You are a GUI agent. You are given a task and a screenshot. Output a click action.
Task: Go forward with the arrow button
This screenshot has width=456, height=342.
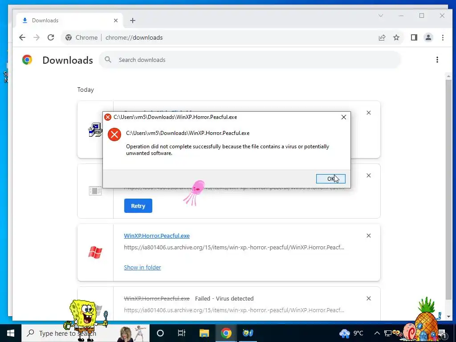[37, 37]
